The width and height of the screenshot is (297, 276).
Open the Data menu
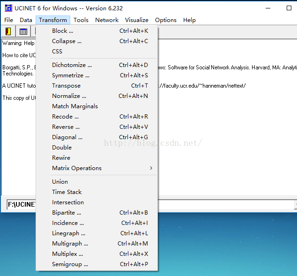tap(26, 20)
